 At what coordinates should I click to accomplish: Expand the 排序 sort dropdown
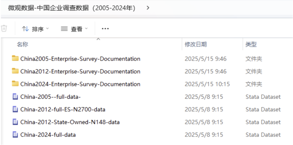(x=47, y=29)
